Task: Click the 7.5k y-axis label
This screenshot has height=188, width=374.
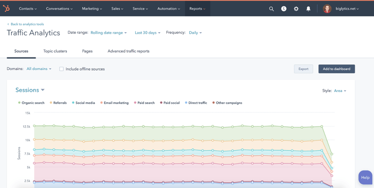Action: click(27, 154)
